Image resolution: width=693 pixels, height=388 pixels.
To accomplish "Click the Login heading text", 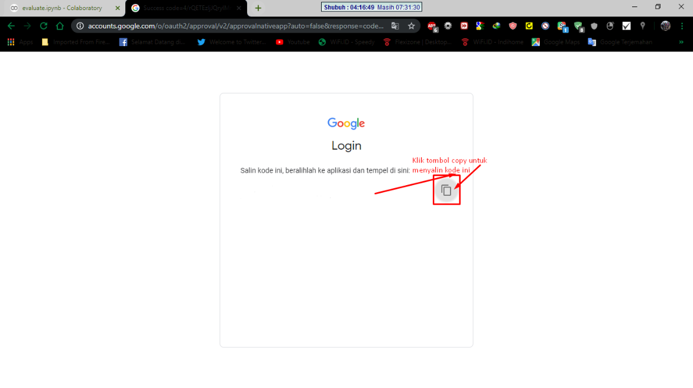I will tap(346, 145).
